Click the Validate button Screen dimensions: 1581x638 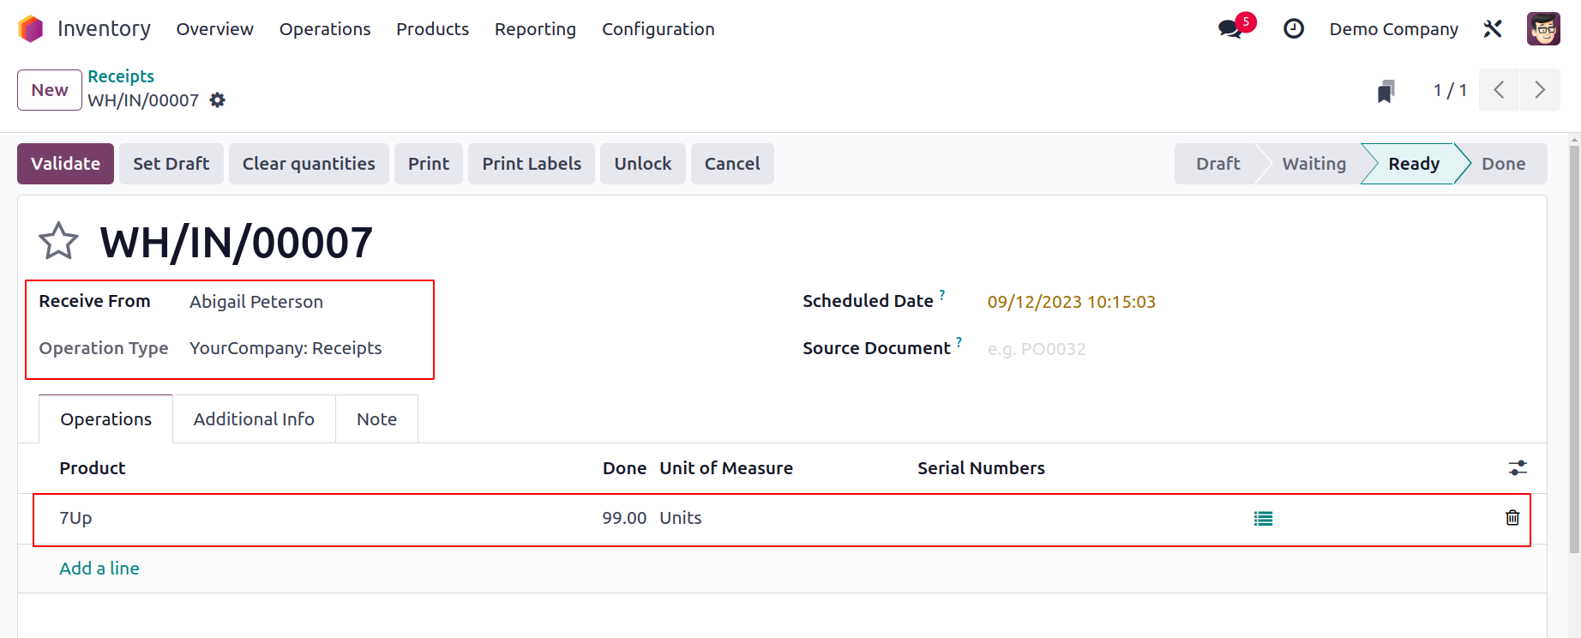click(65, 164)
